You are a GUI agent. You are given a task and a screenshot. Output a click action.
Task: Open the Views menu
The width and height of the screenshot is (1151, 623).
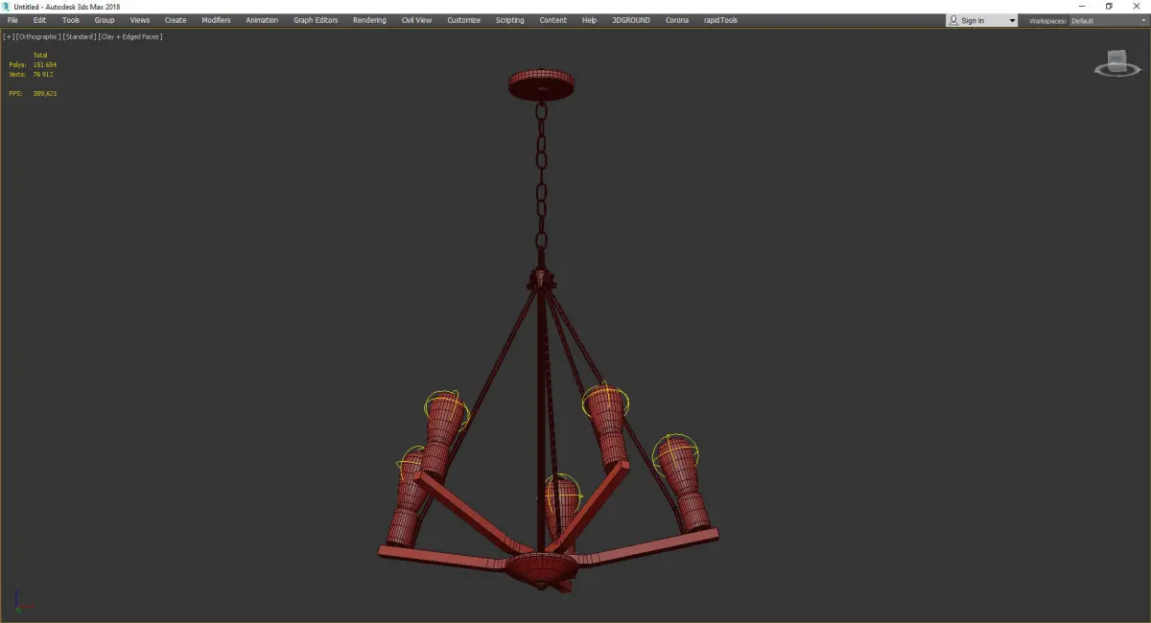pos(140,20)
